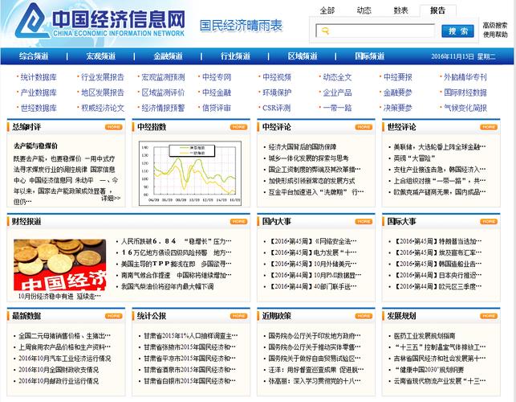Select the 动态 search tab
Screen dimensions: 516x402
[x=364, y=10]
